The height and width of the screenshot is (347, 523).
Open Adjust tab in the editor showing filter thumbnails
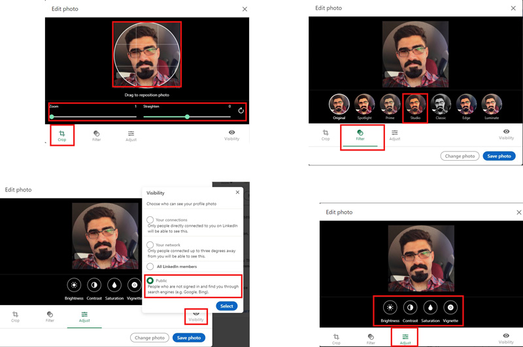coord(395,135)
